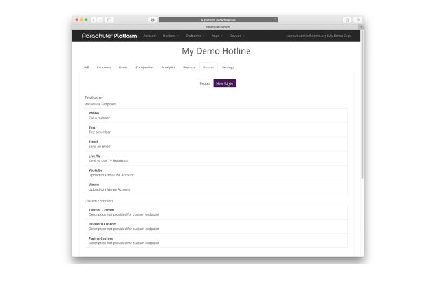
Task: Choose the Text endpoint
Action: [x=216, y=130]
